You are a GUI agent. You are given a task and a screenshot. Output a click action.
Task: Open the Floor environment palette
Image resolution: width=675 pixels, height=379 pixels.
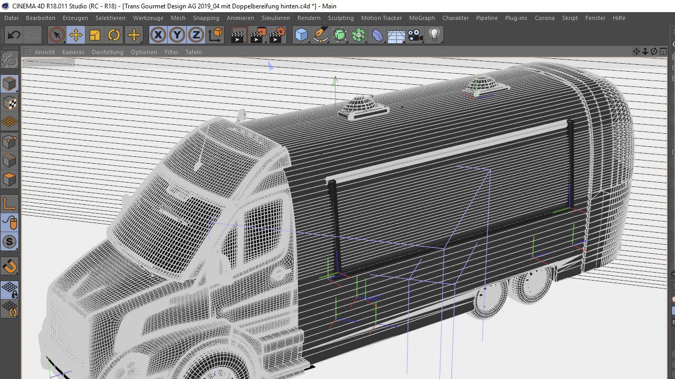coord(397,35)
